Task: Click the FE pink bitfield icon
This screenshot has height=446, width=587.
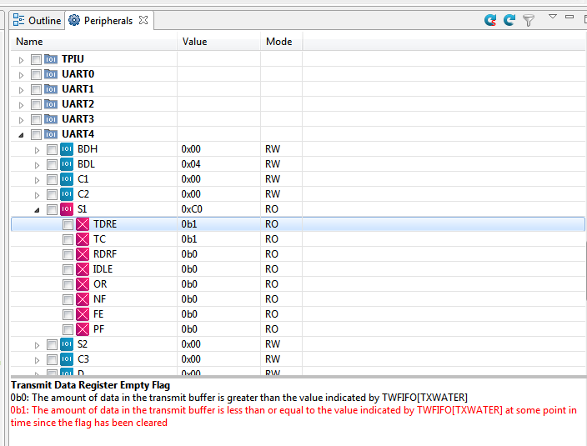Action: click(x=83, y=314)
